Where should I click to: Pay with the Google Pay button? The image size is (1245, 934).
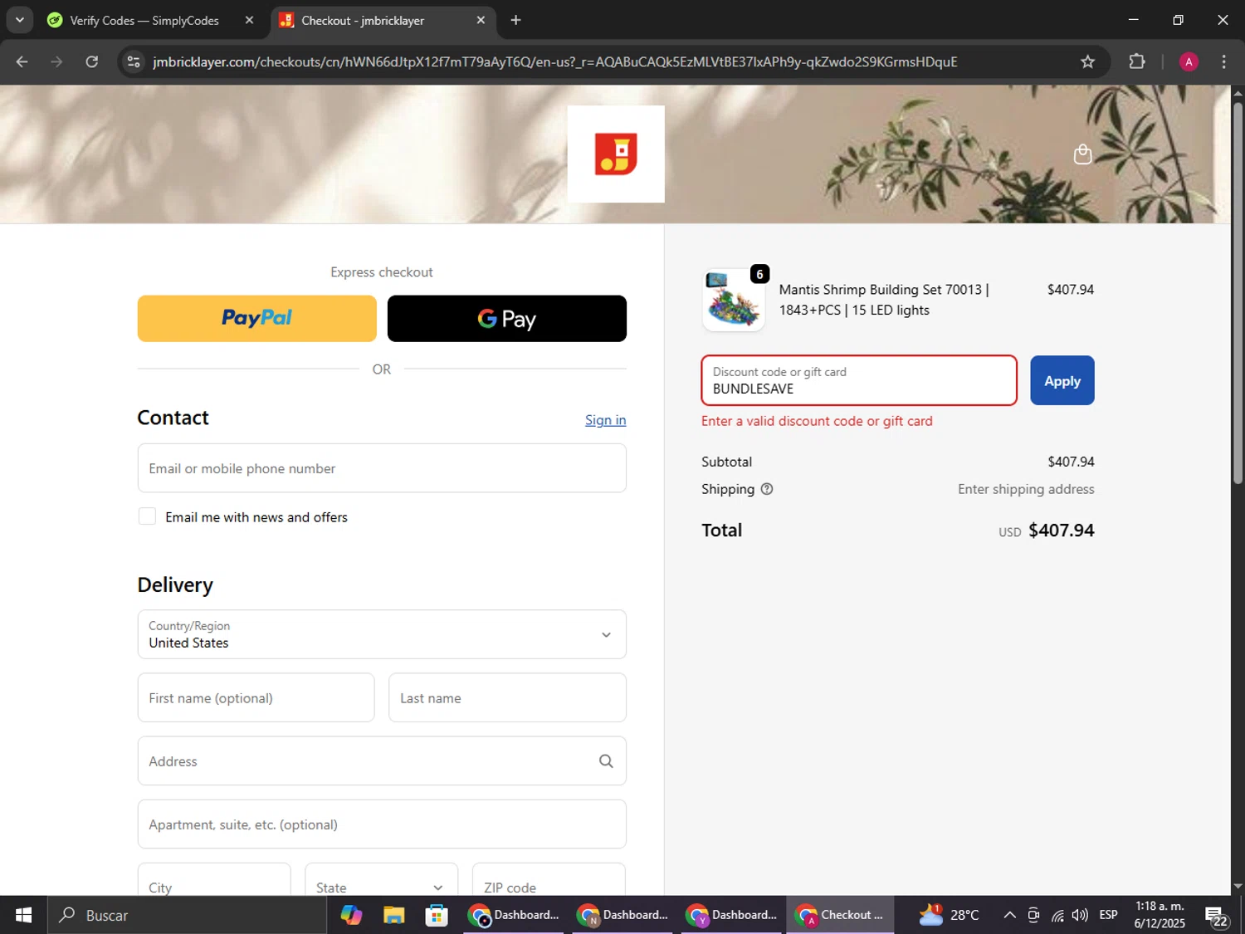(x=507, y=319)
